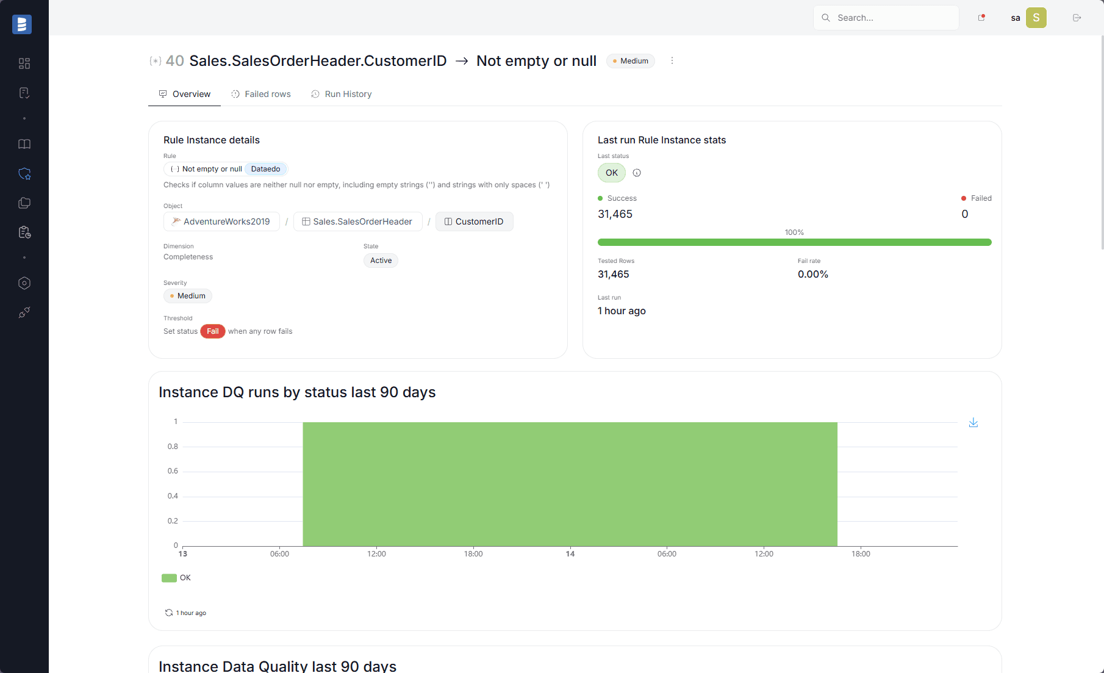
Task: Click the green OK area in the chart
Action: 570,484
